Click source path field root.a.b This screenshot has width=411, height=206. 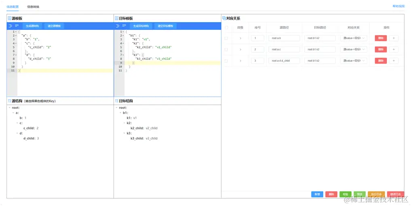click(x=284, y=38)
